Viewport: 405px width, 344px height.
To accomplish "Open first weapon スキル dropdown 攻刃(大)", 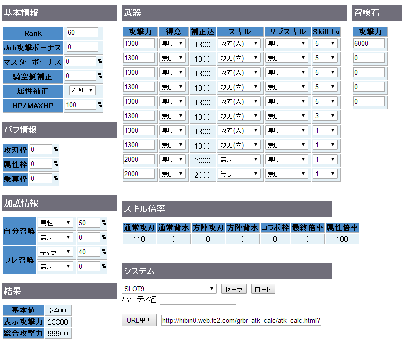I will tap(239, 43).
